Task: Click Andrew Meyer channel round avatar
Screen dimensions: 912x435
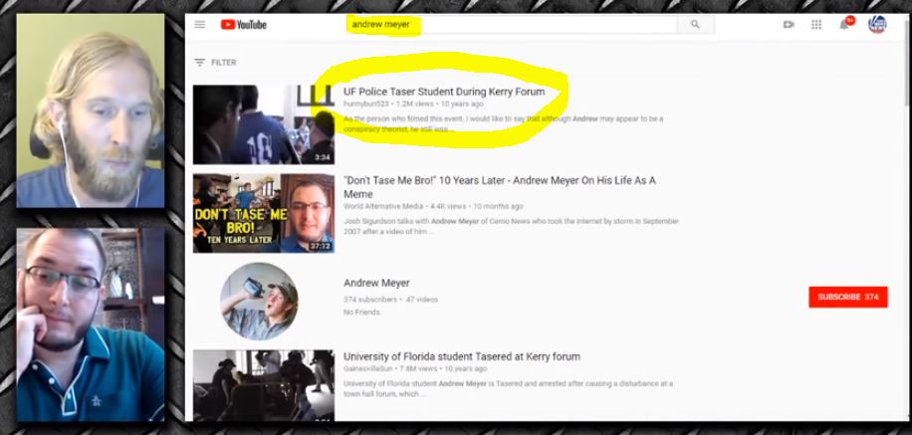Action: click(x=260, y=302)
